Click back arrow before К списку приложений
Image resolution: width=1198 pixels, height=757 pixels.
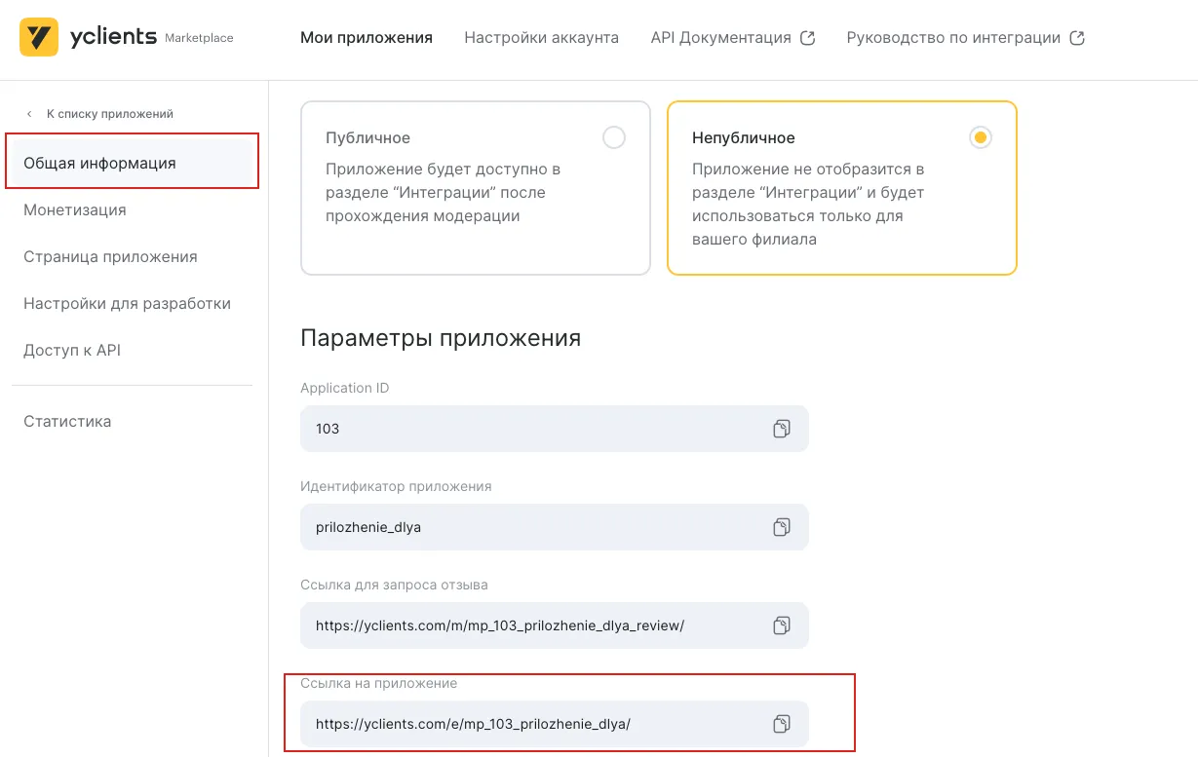pyautogui.click(x=29, y=114)
